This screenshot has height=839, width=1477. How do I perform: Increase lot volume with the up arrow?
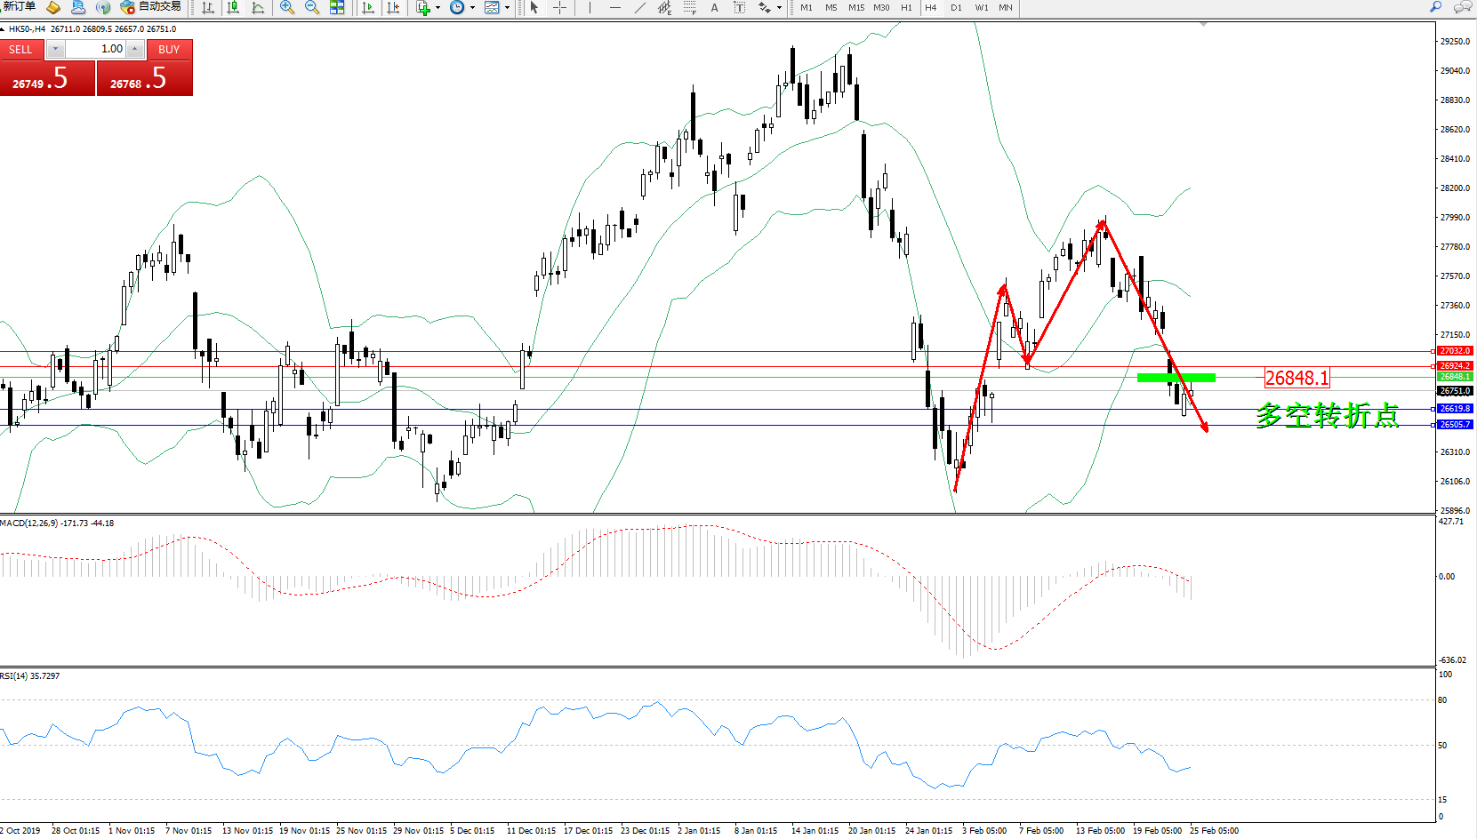135,49
